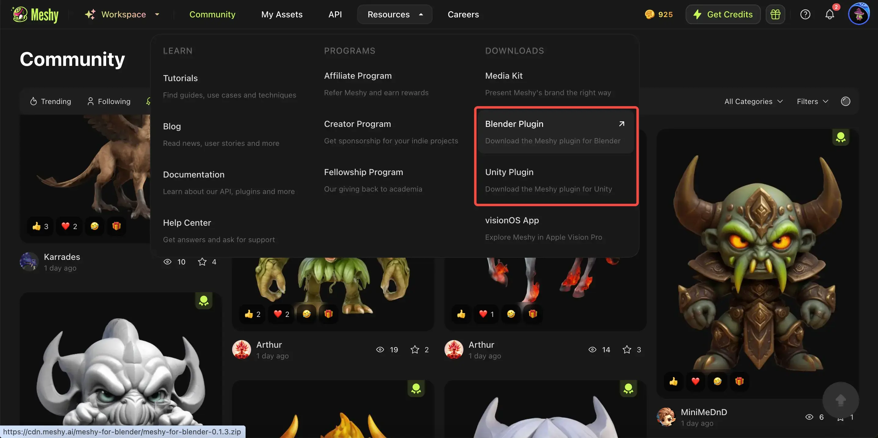Open the Careers menu item
This screenshot has width=878, height=438.
click(x=463, y=14)
